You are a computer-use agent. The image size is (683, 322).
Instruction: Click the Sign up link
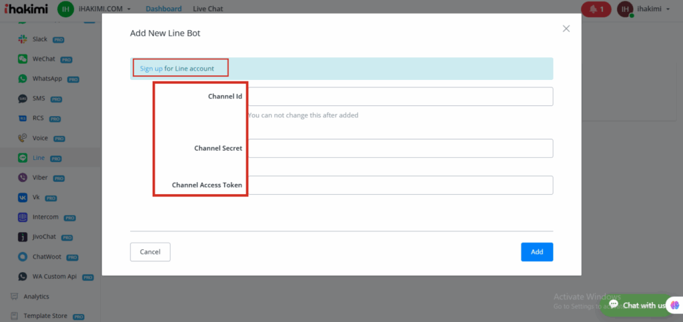click(x=151, y=68)
